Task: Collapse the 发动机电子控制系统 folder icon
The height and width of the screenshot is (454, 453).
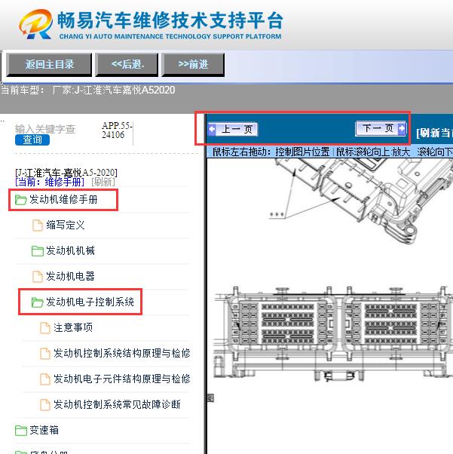Action: 38,302
